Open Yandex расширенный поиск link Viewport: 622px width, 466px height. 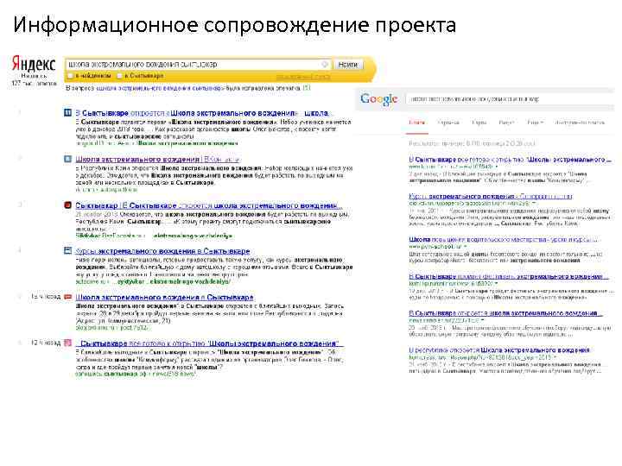coord(302,77)
